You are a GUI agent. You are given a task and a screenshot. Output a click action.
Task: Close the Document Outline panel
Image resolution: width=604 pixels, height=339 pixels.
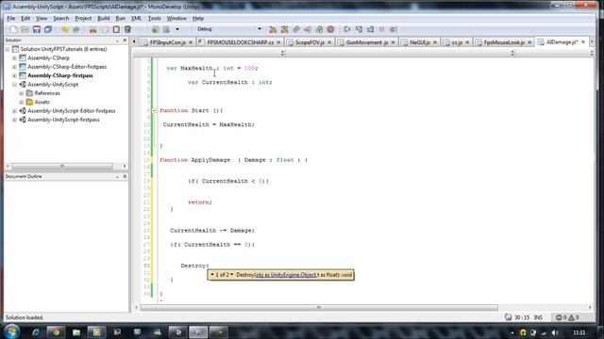125,176
